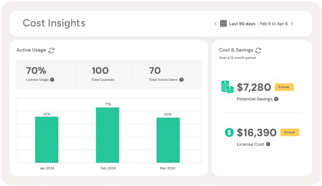Click the License Usage info icon
The width and height of the screenshot is (322, 186).
pos(52,80)
